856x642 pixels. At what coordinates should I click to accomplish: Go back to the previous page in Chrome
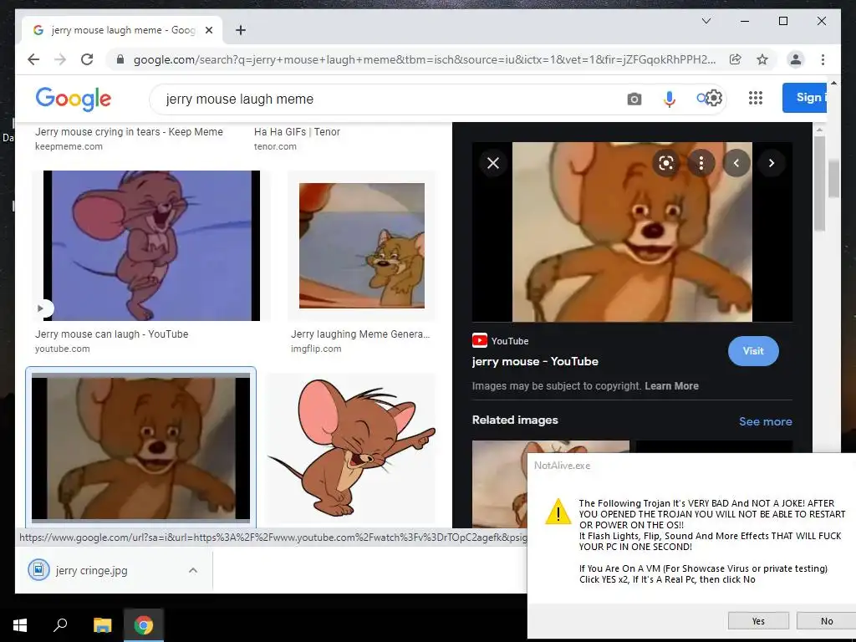pyautogui.click(x=33, y=59)
